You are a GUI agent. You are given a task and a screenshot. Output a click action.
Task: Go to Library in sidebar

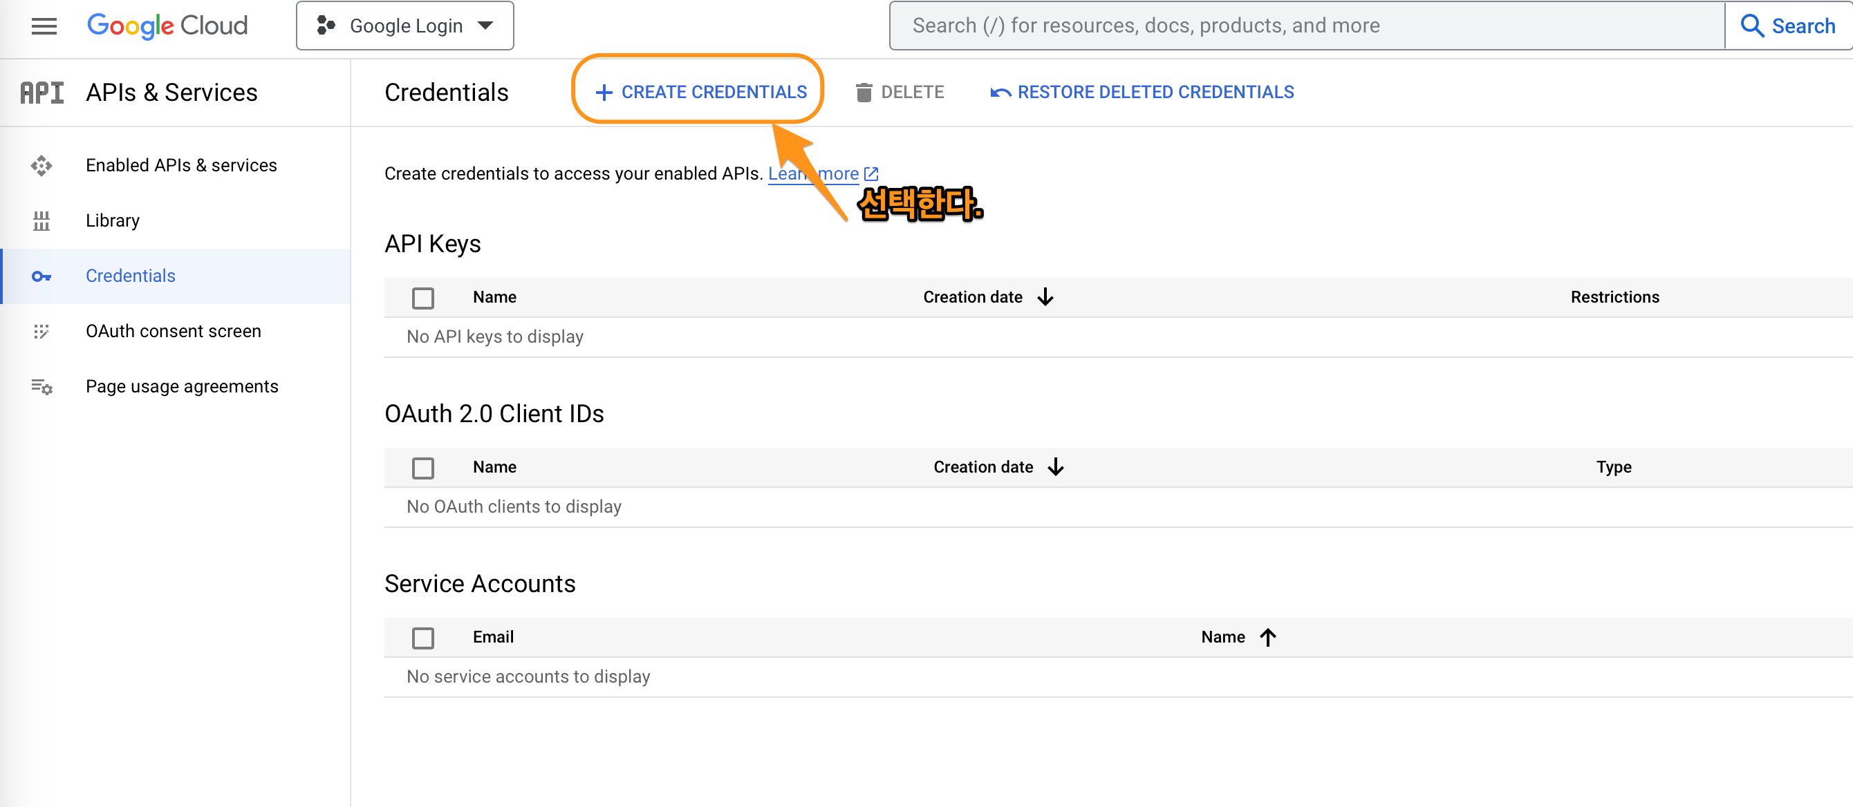[113, 220]
